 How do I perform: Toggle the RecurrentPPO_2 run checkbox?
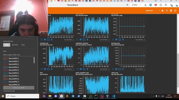tap(4, 61)
